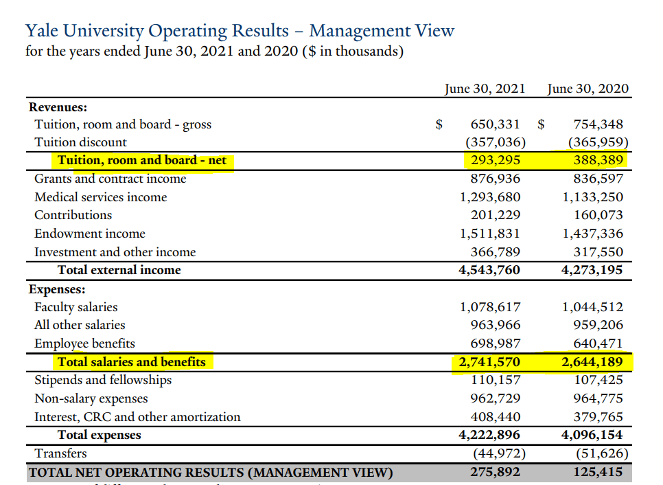Select the highlighted value 2,741,570
This screenshot has width=663, height=485.
pyautogui.click(x=489, y=362)
